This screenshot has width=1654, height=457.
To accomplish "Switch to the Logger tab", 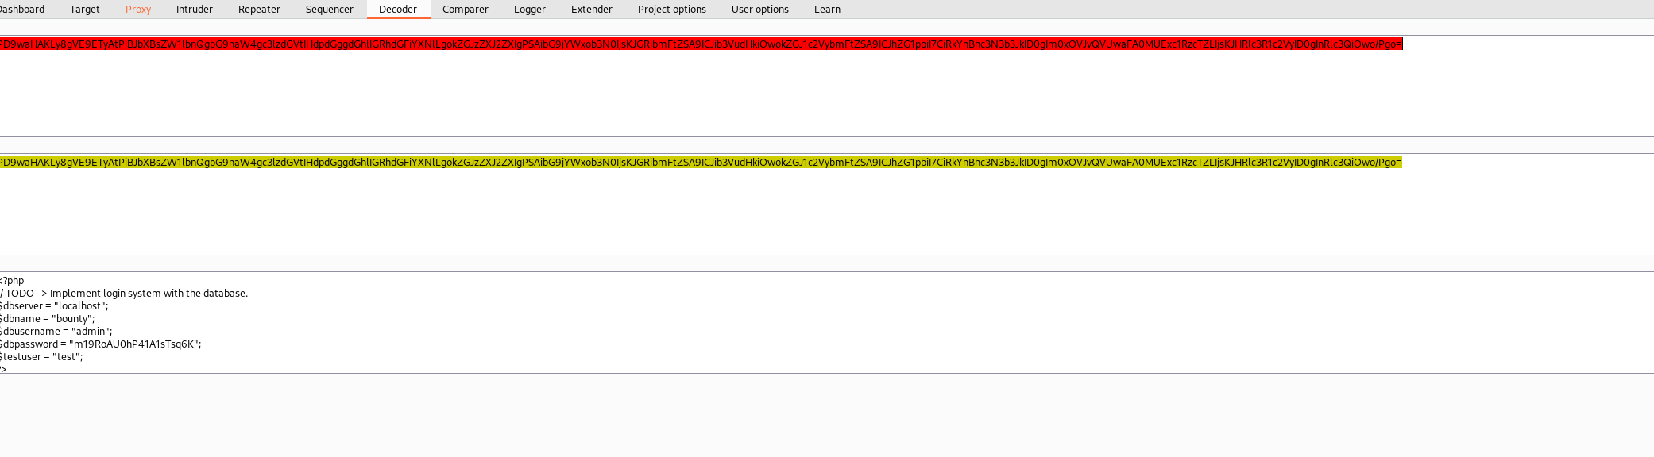I will pyautogui.click(x=530, y=10).
